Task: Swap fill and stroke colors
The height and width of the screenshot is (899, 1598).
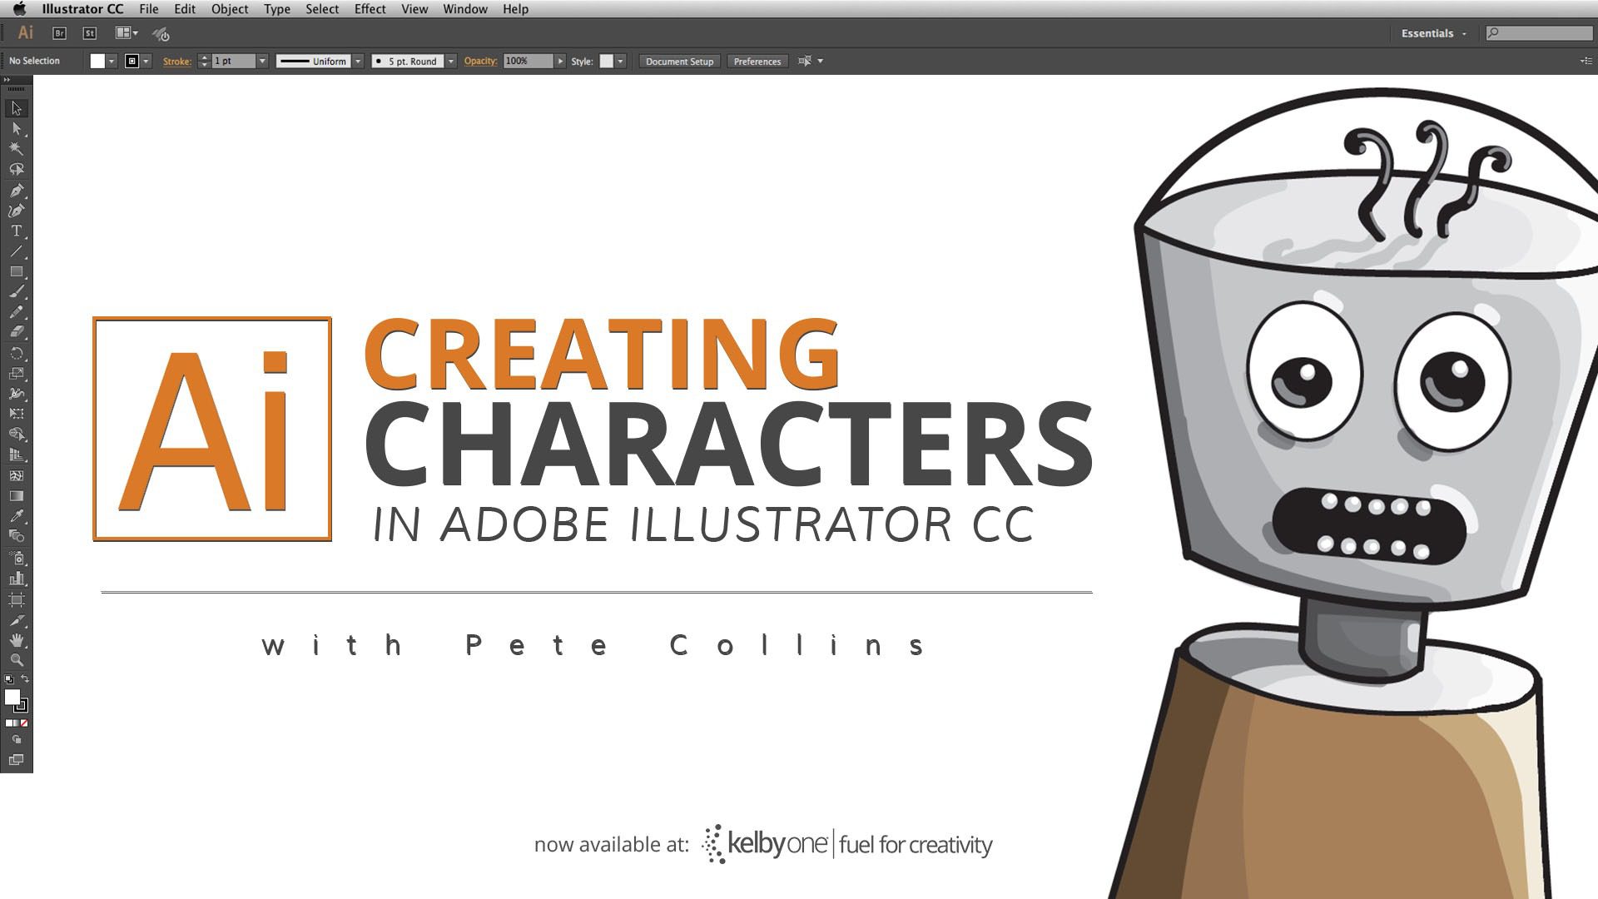Action: (x=25, y=678)
